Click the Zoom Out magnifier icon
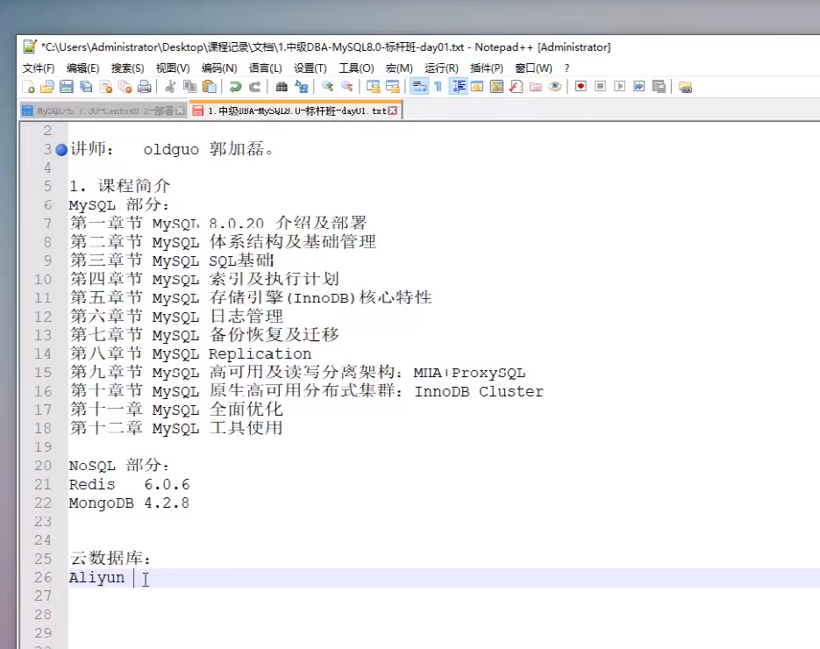The image size is (820, 649). coord(346,87)
